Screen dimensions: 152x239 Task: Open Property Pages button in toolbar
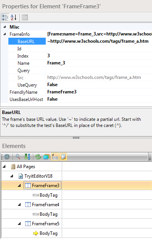click(x=25, y=18)
